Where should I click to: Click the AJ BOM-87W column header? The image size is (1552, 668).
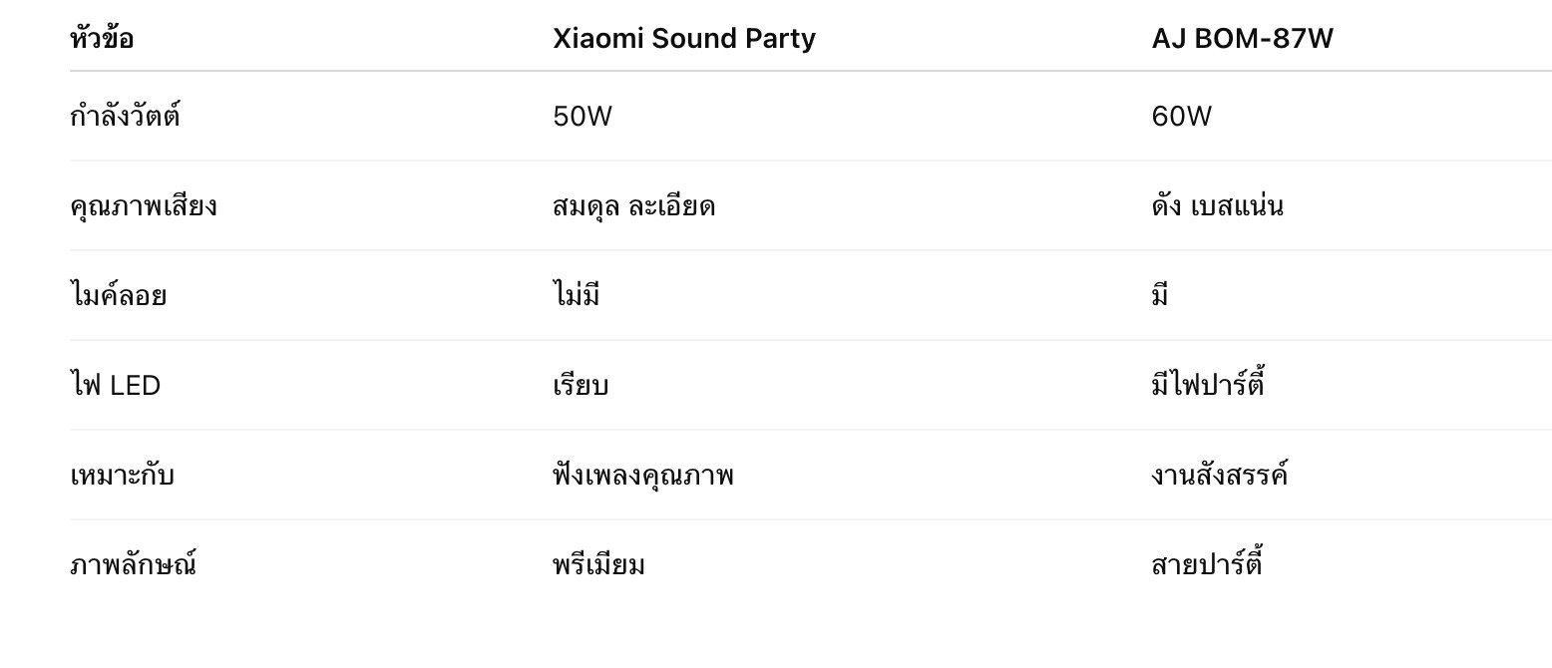[1242, 39]
